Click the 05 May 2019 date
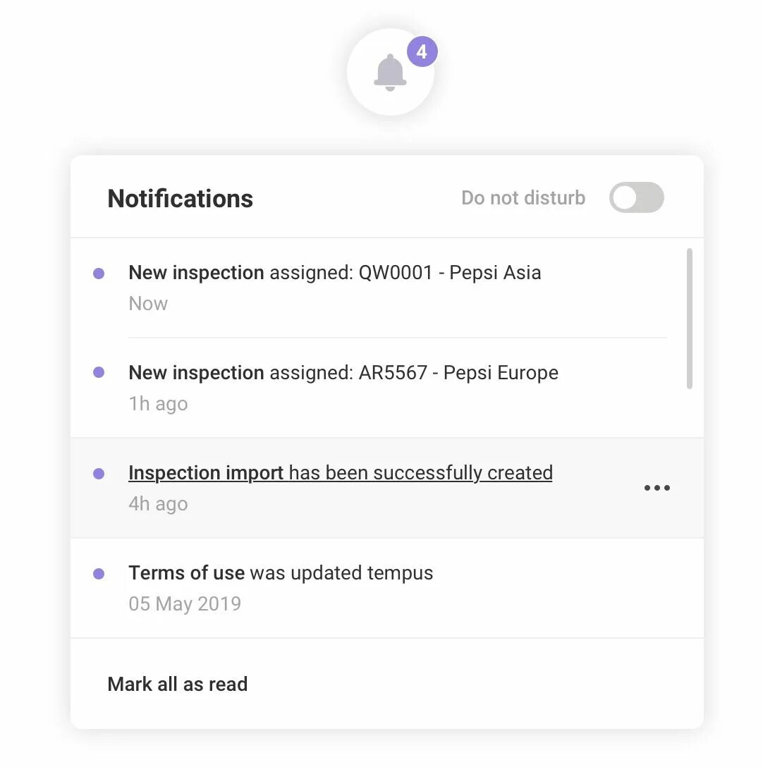The height and width of the screenshot is (767, 763). click(x=185, y=604)
